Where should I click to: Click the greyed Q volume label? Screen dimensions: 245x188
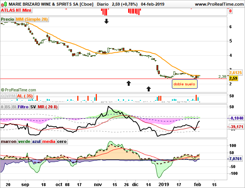[3, 96]
